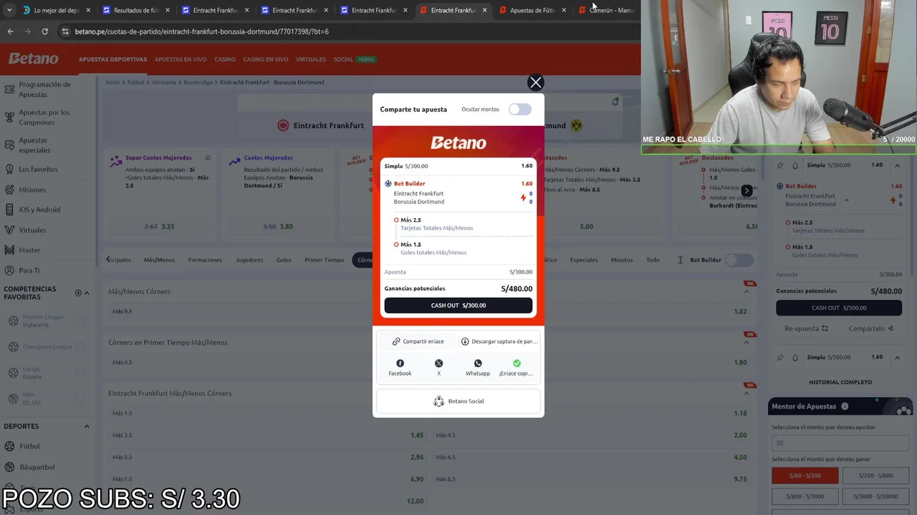The image size is (917, 515).
Task: Click CASH OUT S/300.00 in share dialog
Action: 458,305
